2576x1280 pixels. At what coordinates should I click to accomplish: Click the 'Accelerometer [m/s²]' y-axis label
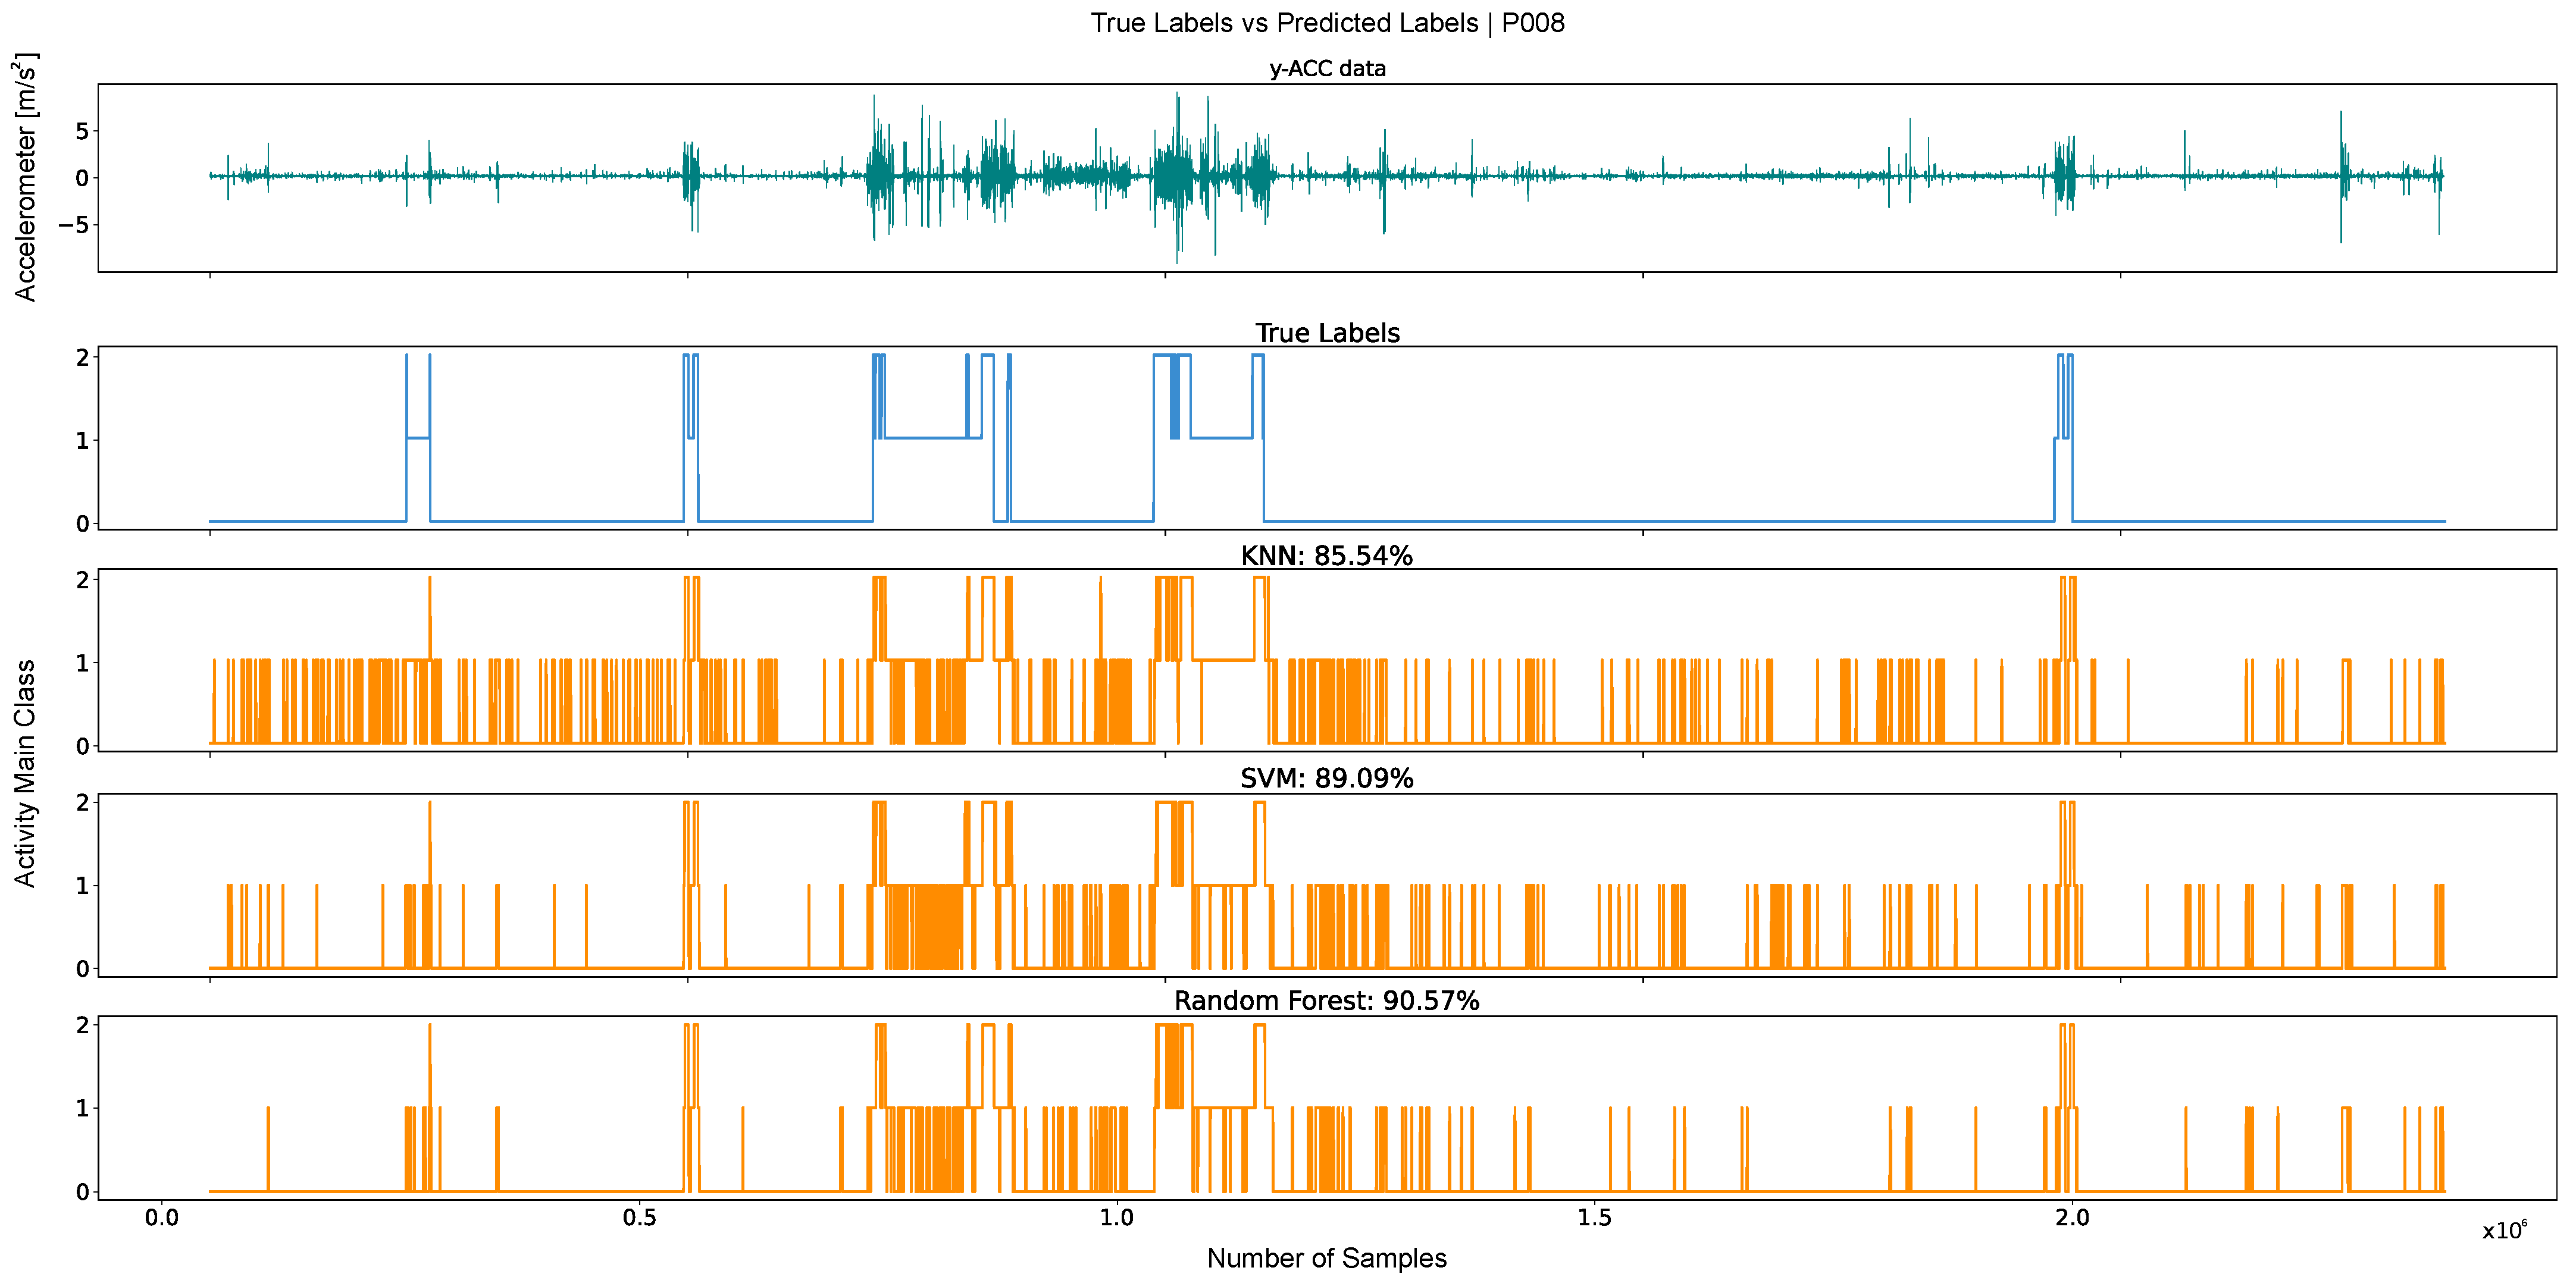tap(26, 177)
